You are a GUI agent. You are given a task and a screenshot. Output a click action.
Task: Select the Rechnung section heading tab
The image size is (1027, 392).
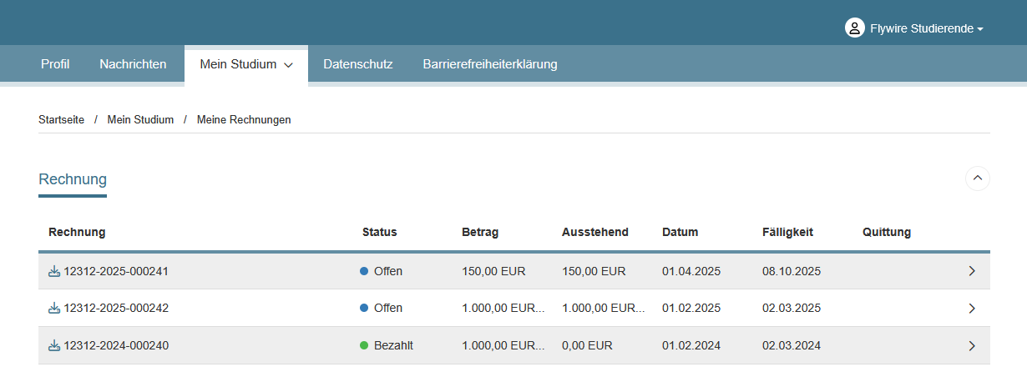tap(73, 179)
